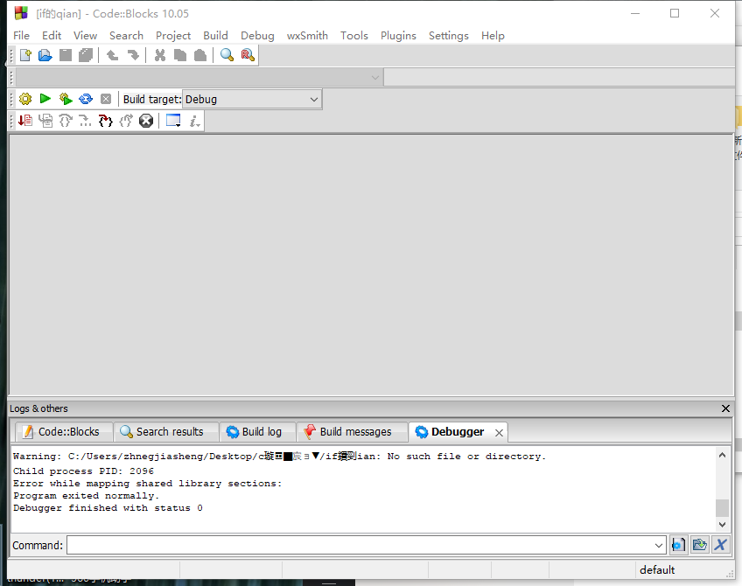Close the Debugger tab

(499, 433)
